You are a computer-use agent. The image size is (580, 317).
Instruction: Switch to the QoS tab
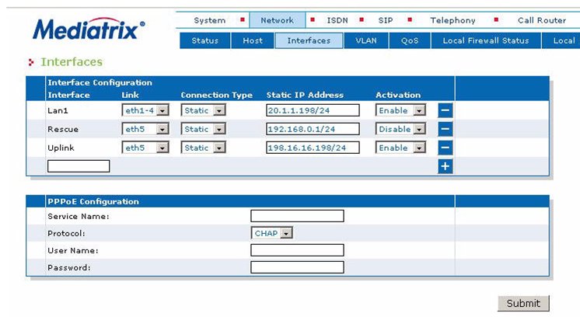(410, 40)
